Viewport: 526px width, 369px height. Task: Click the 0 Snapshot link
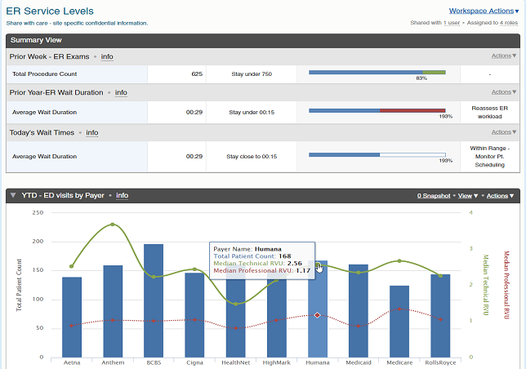coord(434,196)
